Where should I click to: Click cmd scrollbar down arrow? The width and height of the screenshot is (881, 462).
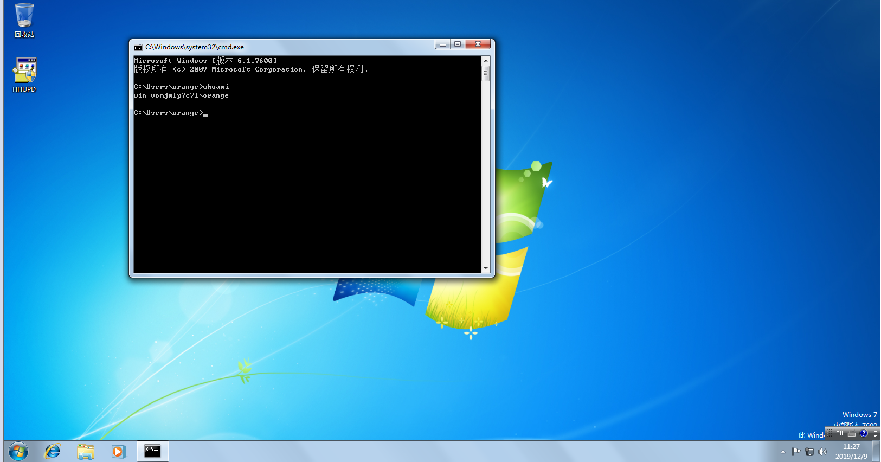click(486, 268)
